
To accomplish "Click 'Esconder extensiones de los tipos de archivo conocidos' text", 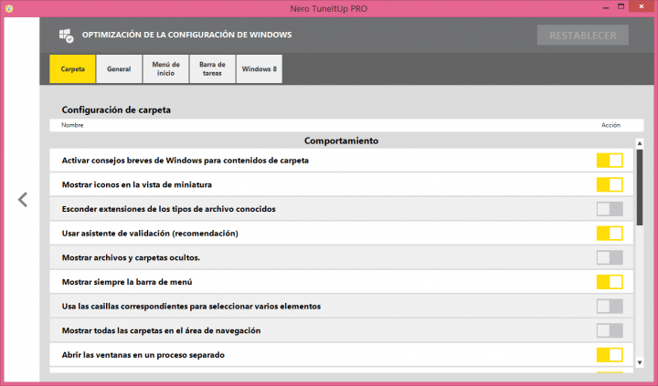I will coord(169,209).
